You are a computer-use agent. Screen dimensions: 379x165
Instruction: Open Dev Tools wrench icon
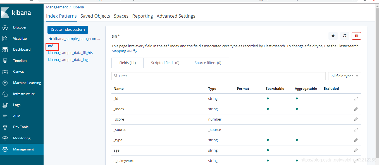[x=5, y=127]
